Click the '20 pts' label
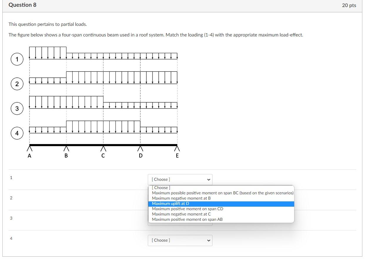 coord(349,5)
